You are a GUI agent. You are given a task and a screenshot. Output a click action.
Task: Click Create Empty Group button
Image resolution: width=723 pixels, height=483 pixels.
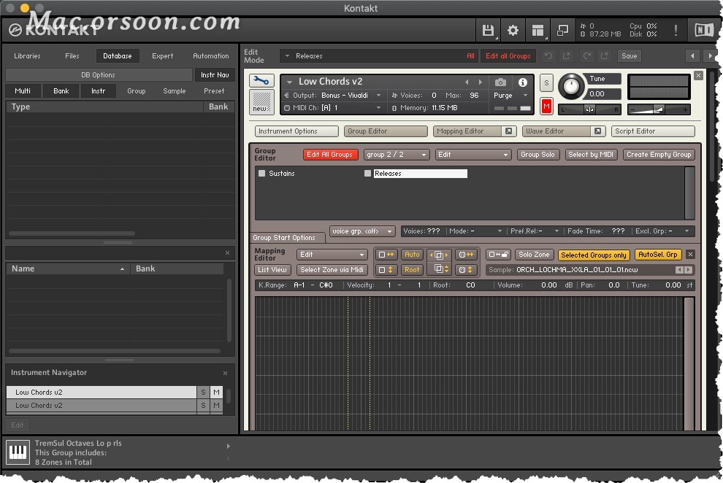pyautogui.click(x=659, y=154)
